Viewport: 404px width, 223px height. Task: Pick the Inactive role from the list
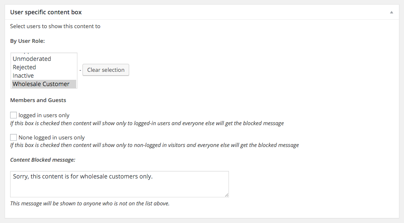pyautogui.click(x=23, y=76)
